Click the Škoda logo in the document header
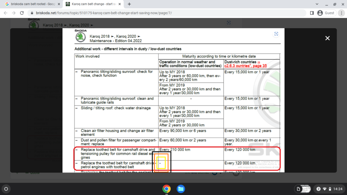The width and height of the screenshot is (347, 195). [81, 36]
